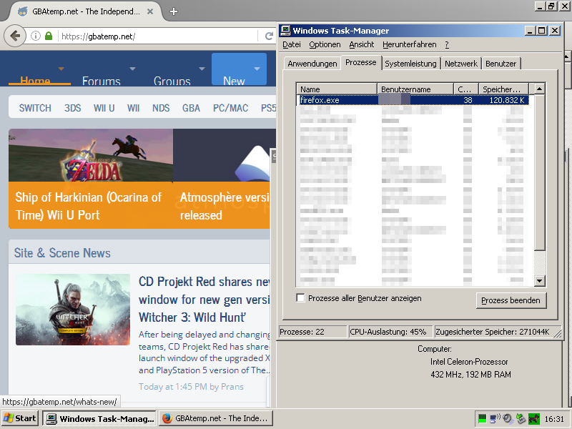Sort processes by Benutzername column header
The height and width of the screenshot is (429, 572).
click(x=415, y=89)
